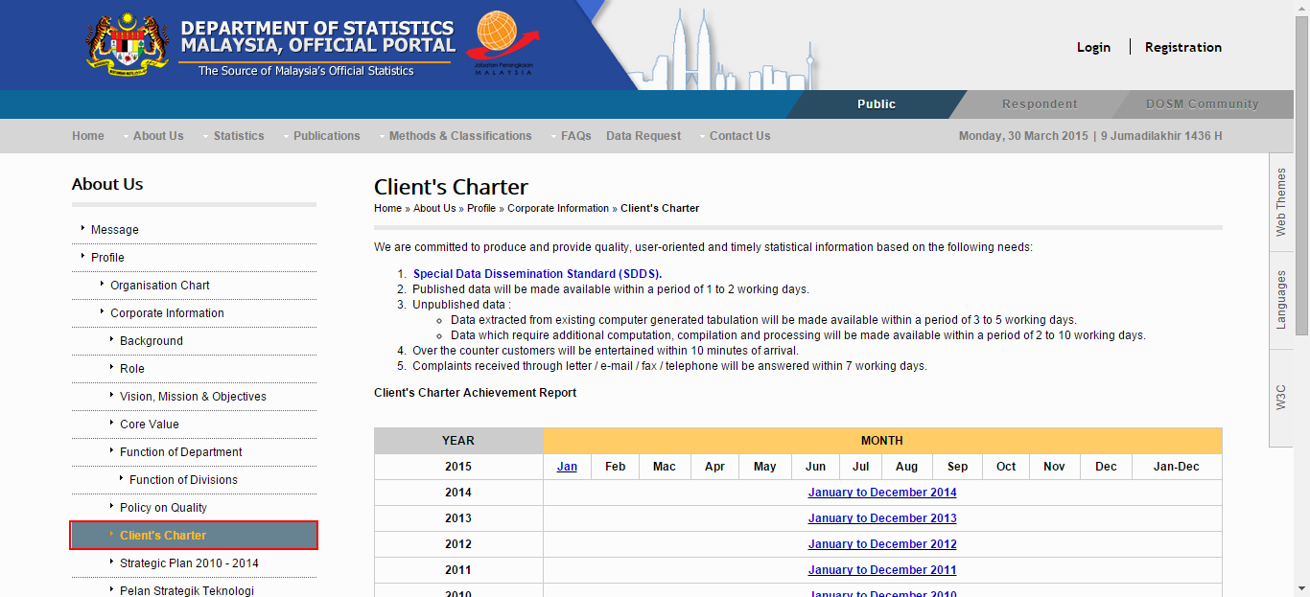Select Vision, Mission & Objectives sidebar item
The height and width of the screenshot is (597, 1310).
click(193, 397)
